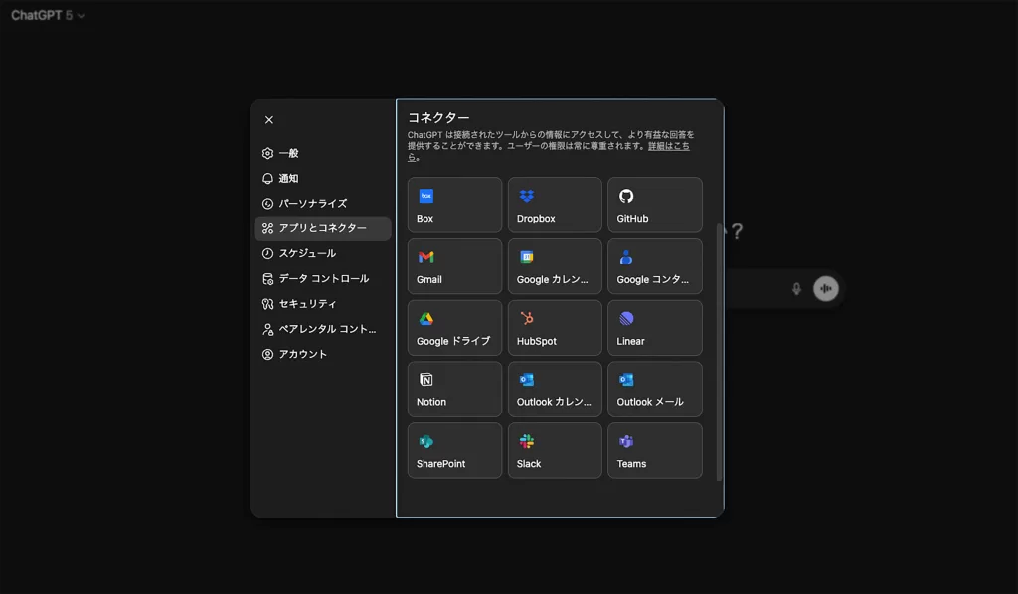The height and width of the screenshot is (594, 1018).
Task: Open the Notion connector
Action: click(x=454, y=389)
